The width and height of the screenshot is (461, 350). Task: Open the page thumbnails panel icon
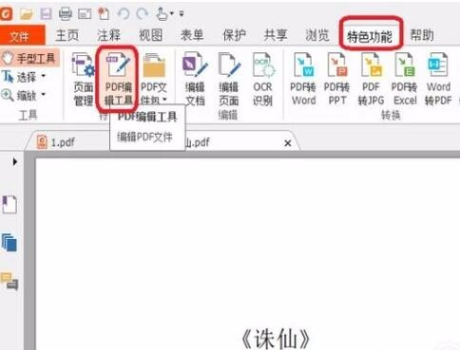click(x=10, y=243)
